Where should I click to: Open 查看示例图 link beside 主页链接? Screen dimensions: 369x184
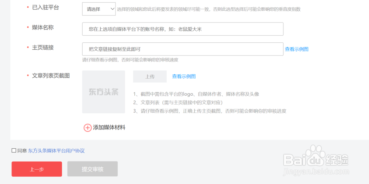[297, 49]
